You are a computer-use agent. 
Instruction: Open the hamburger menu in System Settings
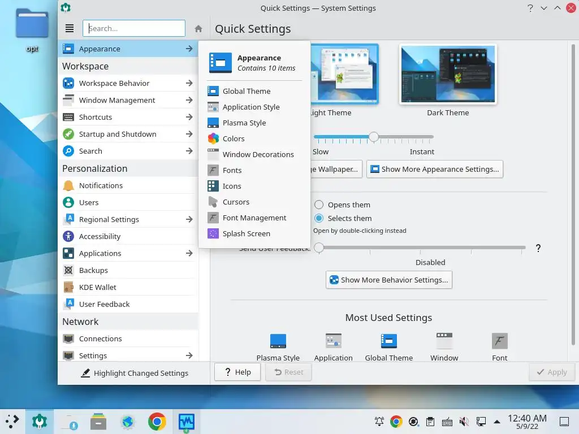70,28
